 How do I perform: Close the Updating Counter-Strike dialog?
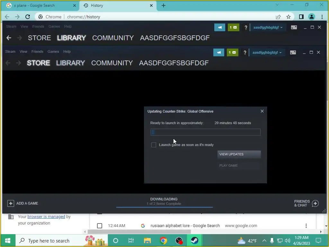262,111
